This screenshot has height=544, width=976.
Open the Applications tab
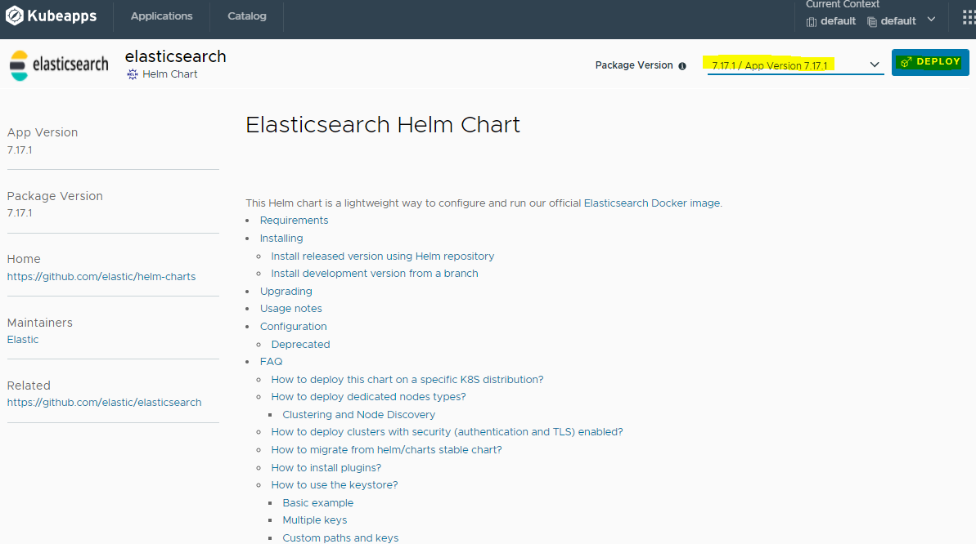coord(161,16)
